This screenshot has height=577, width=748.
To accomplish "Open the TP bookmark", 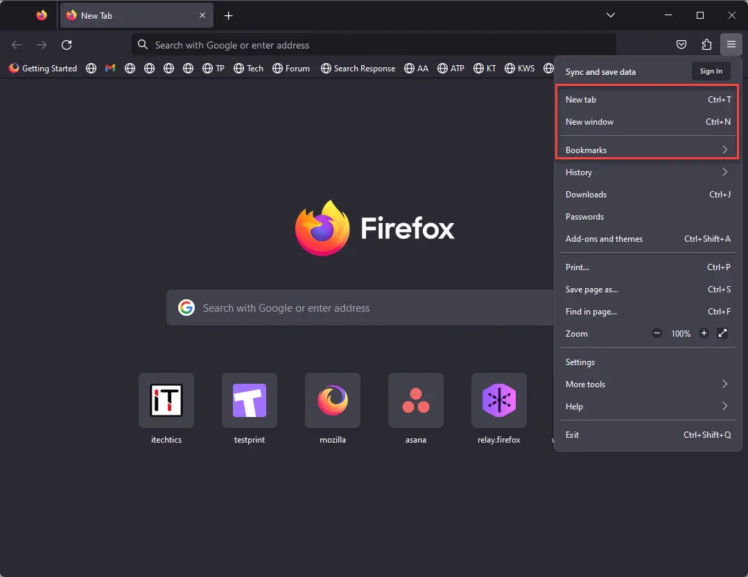I will click(x=214, y=68).
